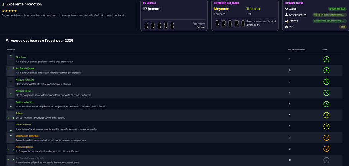Sort by Nb de candidats column
349x166 pixels.
click(296, 50)
